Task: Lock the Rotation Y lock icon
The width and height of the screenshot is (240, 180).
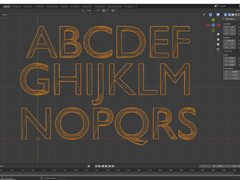Action: [x=239, y=44]
